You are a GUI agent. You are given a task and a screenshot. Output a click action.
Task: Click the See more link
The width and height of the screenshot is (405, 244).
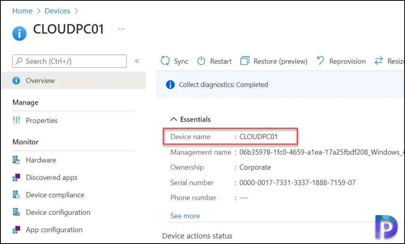[185, 216]
